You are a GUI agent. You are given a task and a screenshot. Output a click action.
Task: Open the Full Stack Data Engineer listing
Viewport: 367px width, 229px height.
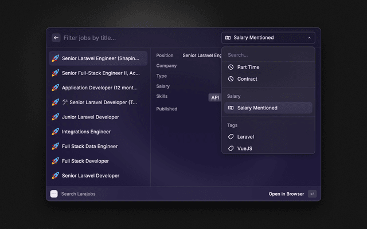pyautogui.click(x=89, y=146)
